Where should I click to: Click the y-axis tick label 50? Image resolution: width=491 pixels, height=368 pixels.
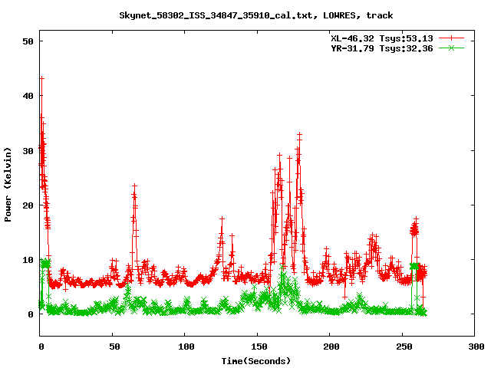tap(28, 41)
